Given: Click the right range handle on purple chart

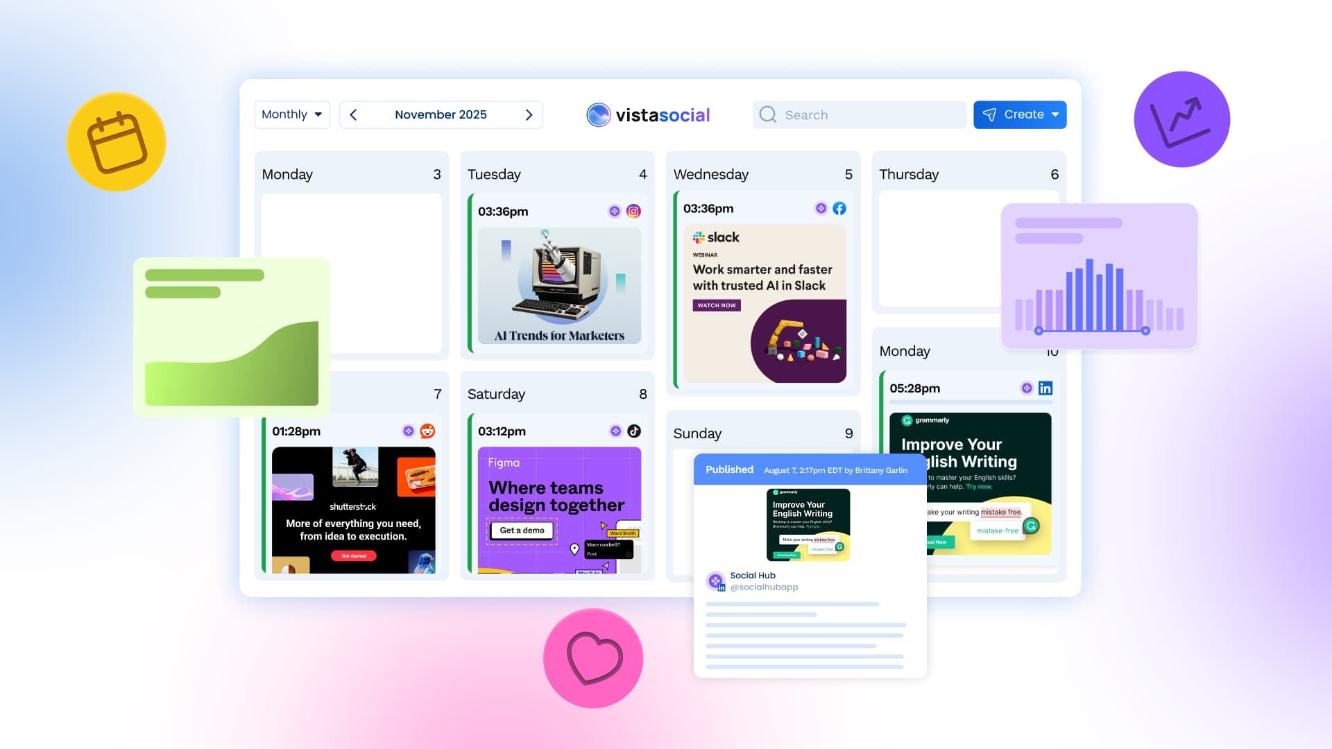Looking at the screenshot, I should (1145, 331).
